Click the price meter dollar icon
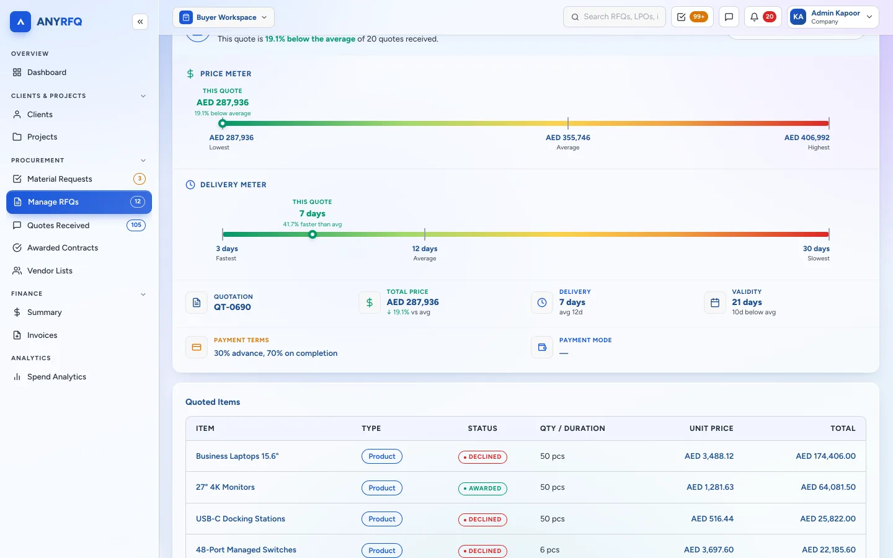This screenshot has width=893, height=558. [x=190, y=74]
